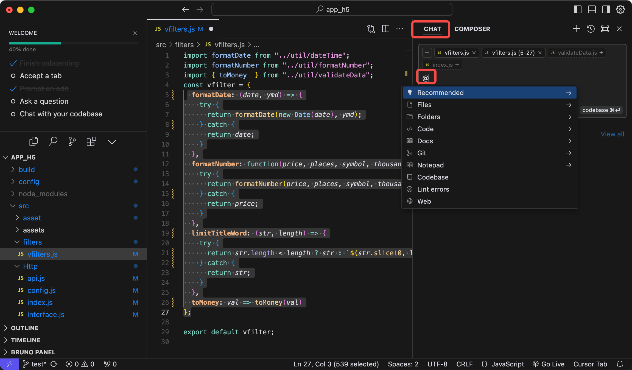Open the Source Control view icon
The width and height of the screenshot is (632, 370).
click(72, 142)
